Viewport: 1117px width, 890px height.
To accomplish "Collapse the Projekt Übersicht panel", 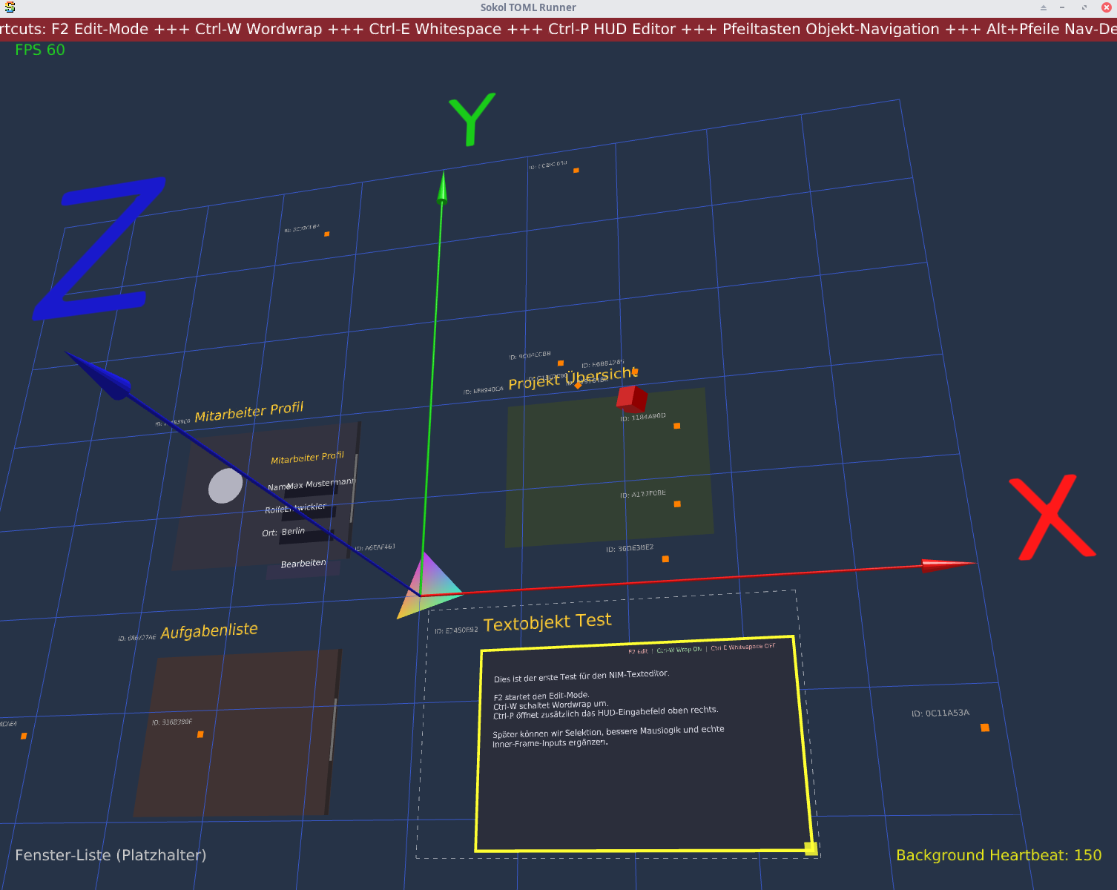I will [573, 378].
